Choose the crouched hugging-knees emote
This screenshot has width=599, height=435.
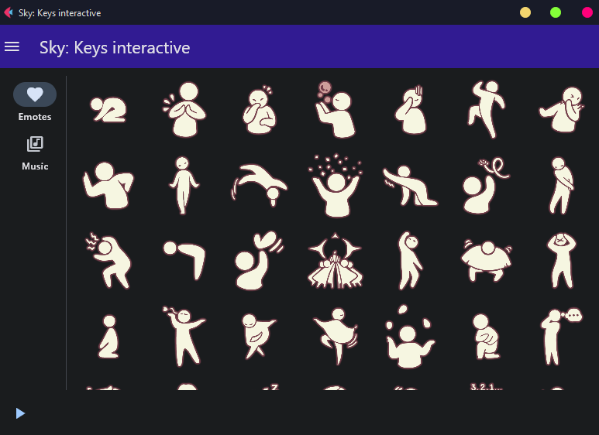tap(487, 337)
